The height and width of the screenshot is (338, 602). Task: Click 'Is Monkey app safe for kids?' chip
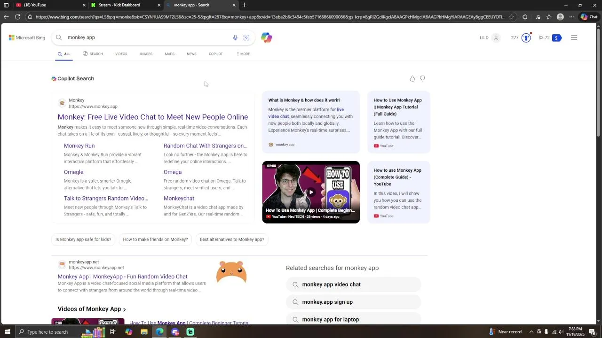(x=83, y=239)
